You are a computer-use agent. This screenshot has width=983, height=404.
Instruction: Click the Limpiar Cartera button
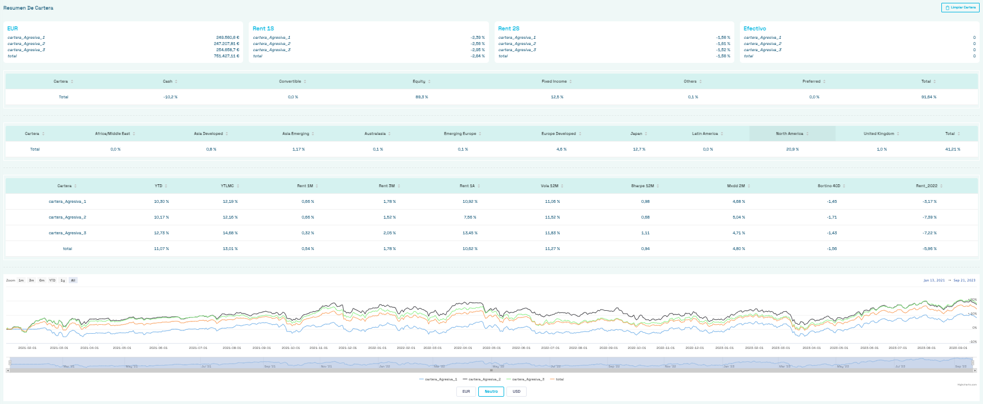(960, 8)
